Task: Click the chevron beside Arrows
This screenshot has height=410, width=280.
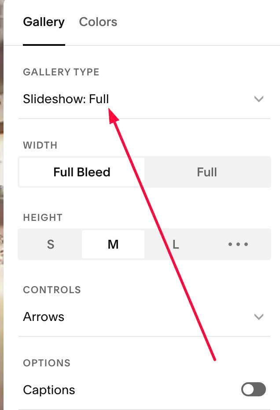Action: click(258, 317)
